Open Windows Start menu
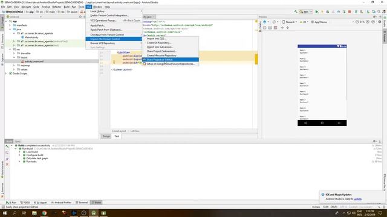Image resolution: width=387 pixels, height=217 pixels. tap(5, 213)
